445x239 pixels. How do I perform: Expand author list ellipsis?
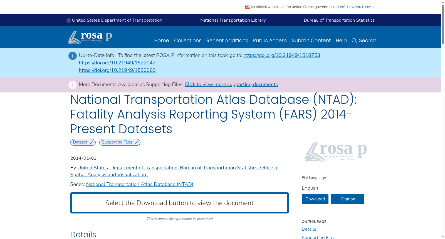150,175
